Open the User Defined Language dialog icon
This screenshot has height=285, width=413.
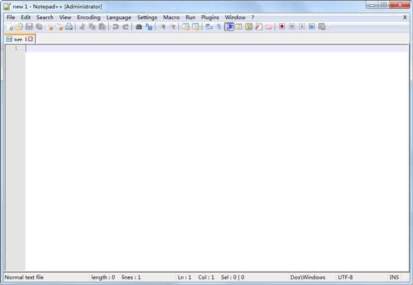pyautogui.click(x=239, y=27)
